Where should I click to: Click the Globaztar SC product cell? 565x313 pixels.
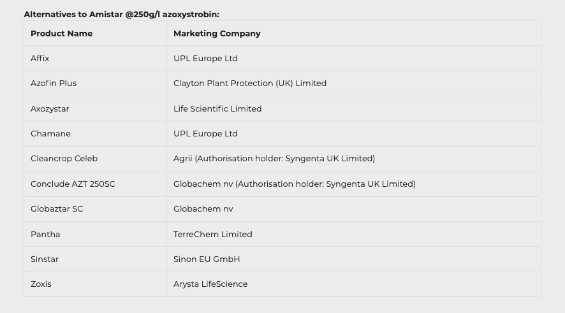(57, 208)
